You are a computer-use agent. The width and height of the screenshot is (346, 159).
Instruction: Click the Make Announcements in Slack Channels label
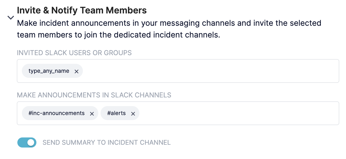[94, 95]
